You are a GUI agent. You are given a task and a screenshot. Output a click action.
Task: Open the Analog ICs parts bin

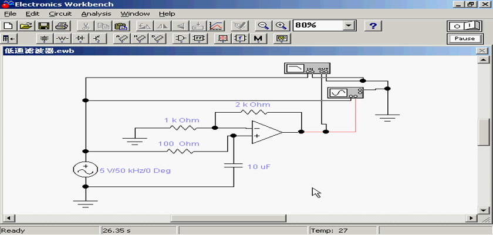tap(121, 39)
